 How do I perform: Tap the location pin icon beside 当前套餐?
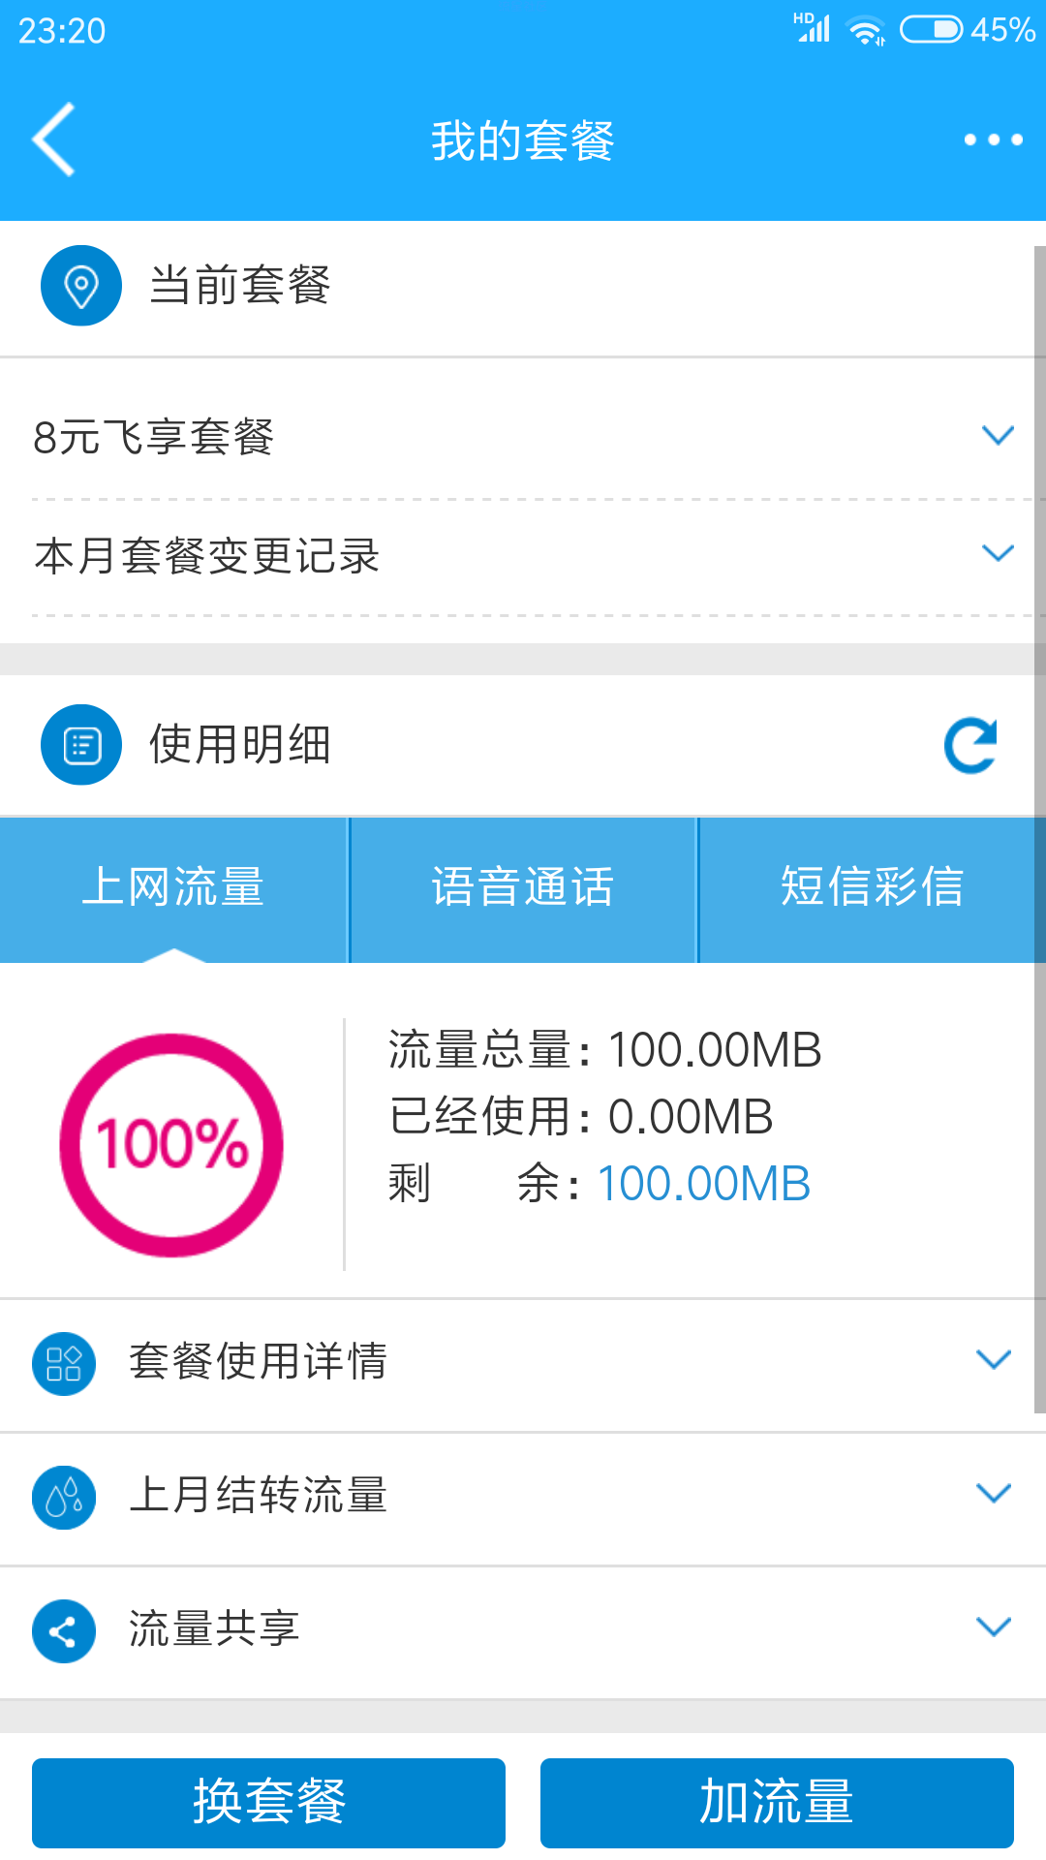tap(81, 286)
